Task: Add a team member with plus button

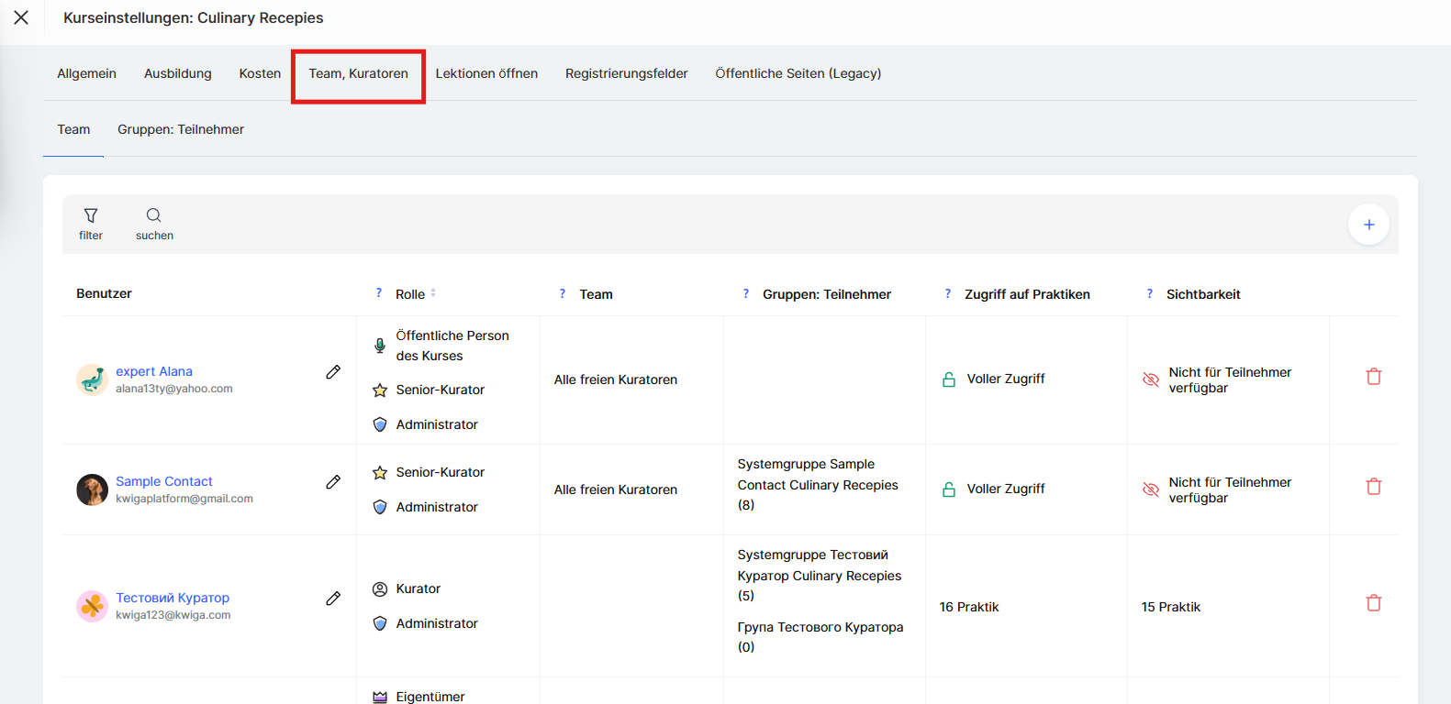Action: click(1367, 225)
